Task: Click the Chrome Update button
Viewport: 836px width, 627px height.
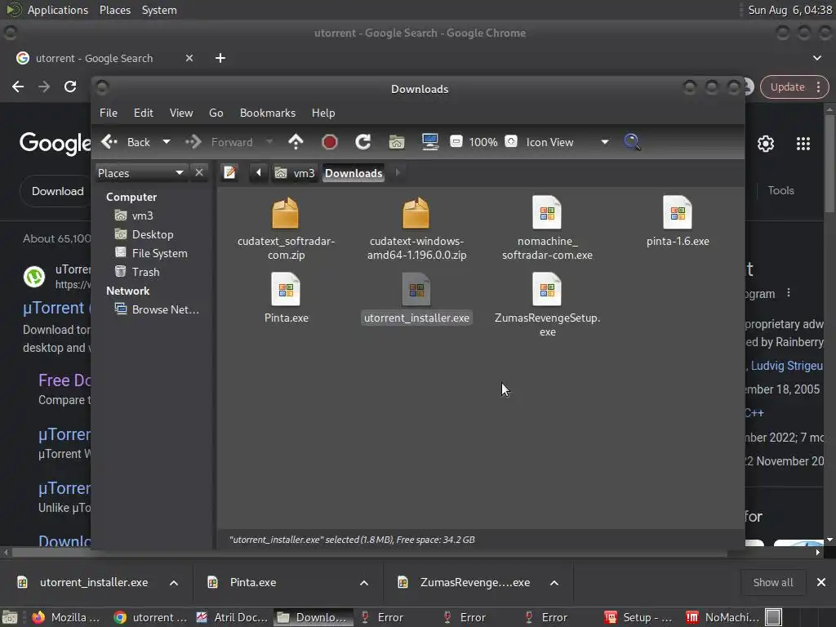Action: click(x=794, y=87)
